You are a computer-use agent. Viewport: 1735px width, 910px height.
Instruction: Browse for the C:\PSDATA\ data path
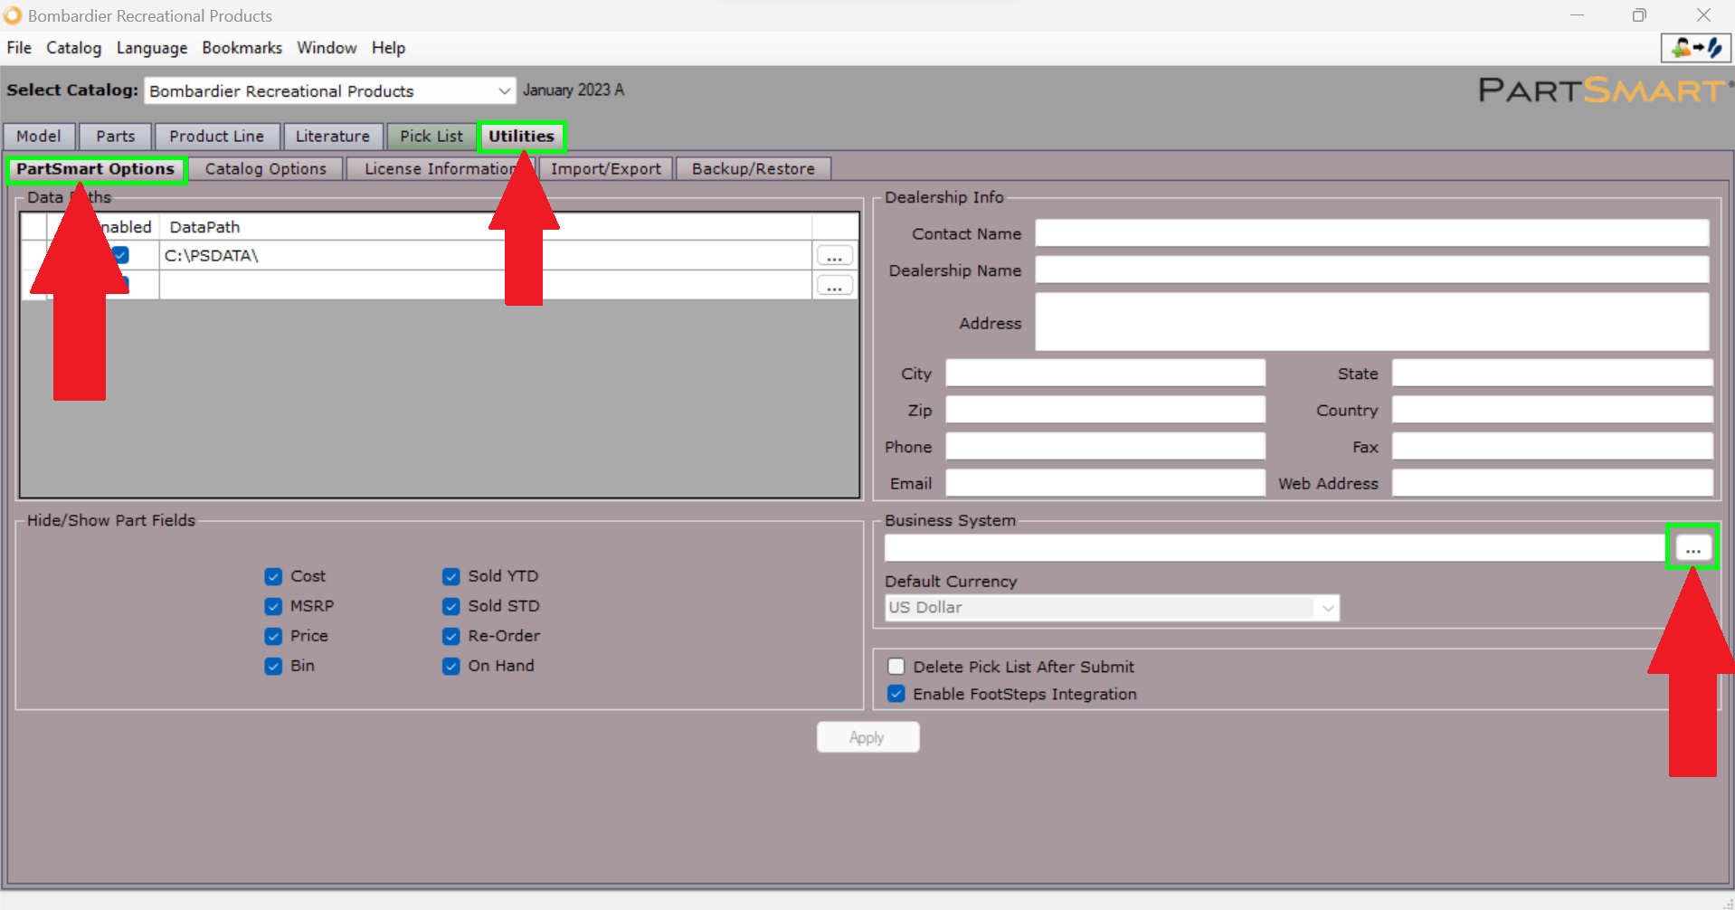click(834, 256)
